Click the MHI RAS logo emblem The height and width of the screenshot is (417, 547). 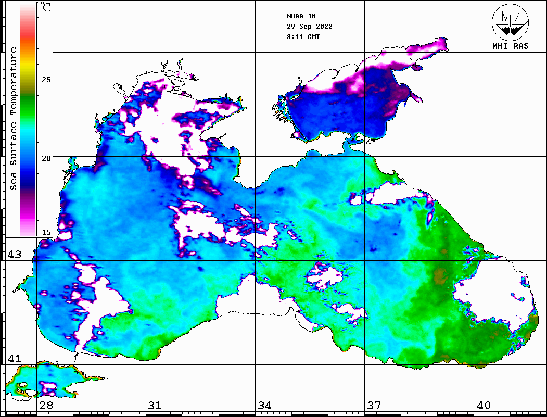click(x=510, y=22)
